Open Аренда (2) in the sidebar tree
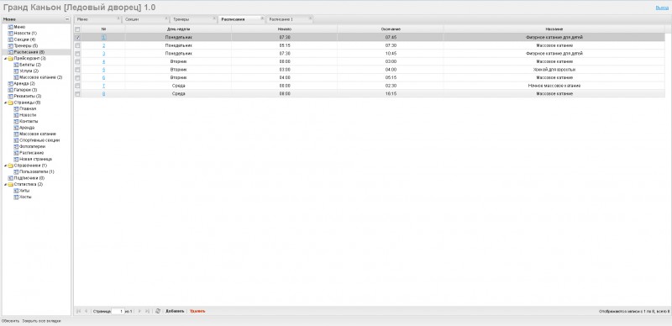This screenshot has width=672, height=326. point(24,84)
